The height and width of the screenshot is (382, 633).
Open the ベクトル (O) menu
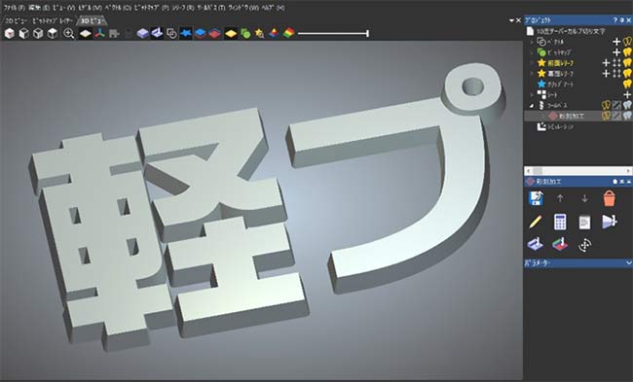[118, 8]
